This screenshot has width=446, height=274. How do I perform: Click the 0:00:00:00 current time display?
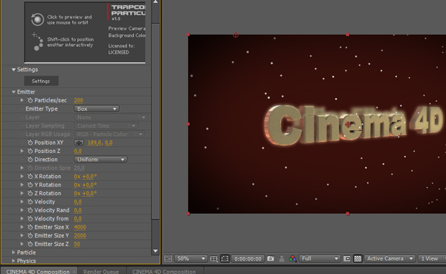248,258
